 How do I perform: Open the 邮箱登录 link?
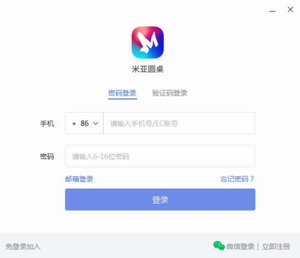click(x=79, y=179)
